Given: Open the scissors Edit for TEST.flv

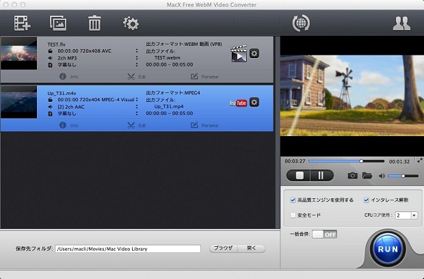Looking at the screenshot, I should tap(137, 77).
